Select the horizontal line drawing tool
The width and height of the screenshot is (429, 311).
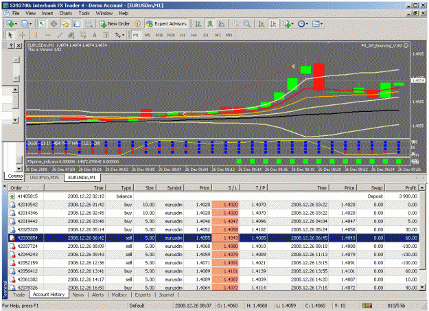click(48, 35)
